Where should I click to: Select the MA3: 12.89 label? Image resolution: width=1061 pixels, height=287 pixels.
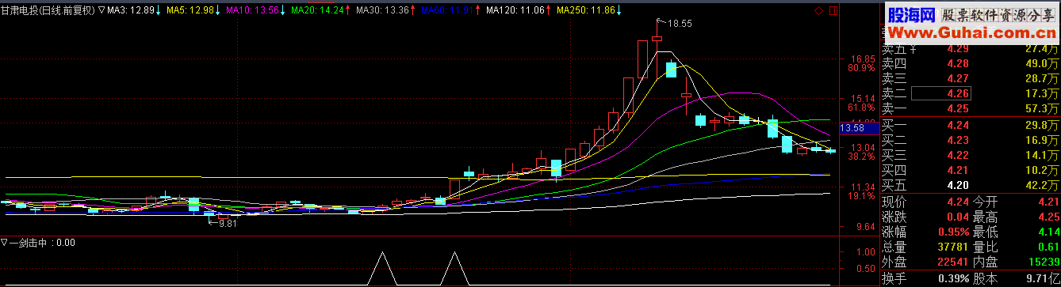coord(130,10)
